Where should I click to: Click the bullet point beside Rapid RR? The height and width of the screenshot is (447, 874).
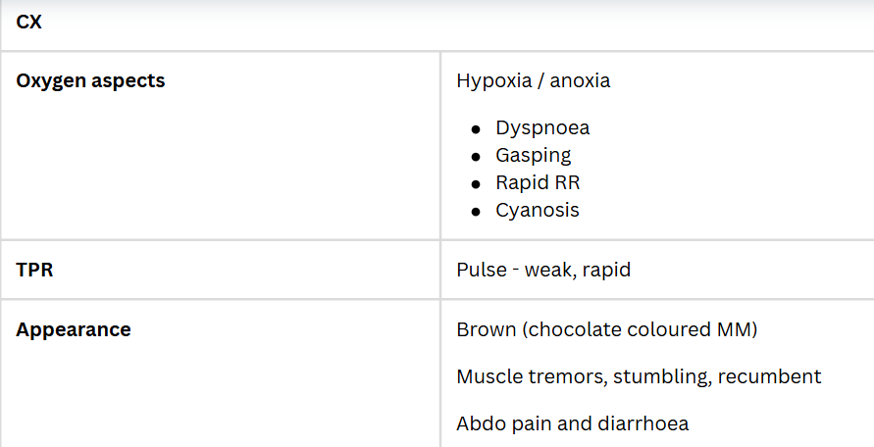point(476,183)
